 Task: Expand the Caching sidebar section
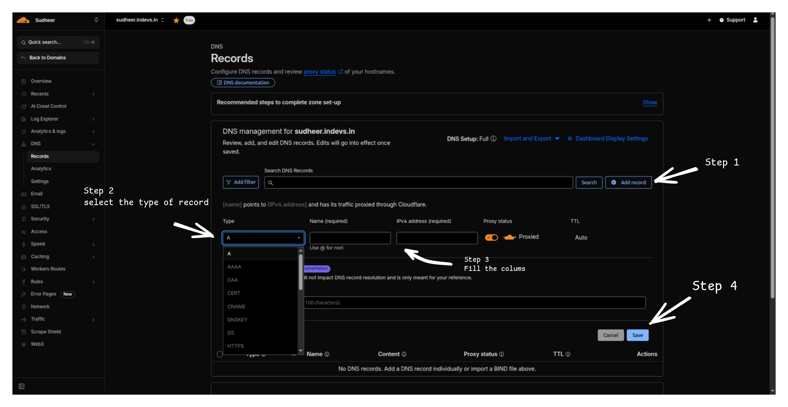tap(94, 257)
